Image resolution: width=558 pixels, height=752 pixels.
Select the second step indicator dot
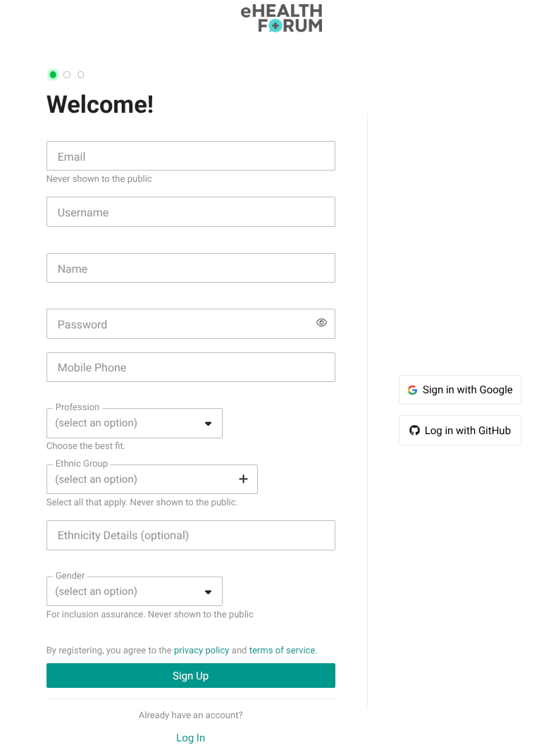tap(67, 75)
